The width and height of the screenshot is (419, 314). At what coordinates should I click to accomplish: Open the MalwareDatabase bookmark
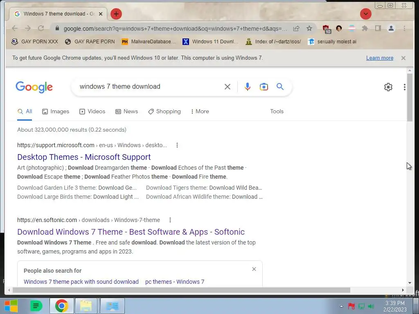tap(149, 42)
